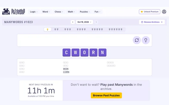Tap the letter W tile
This screenshot has height=105, width=169.
tap(76, 52)
